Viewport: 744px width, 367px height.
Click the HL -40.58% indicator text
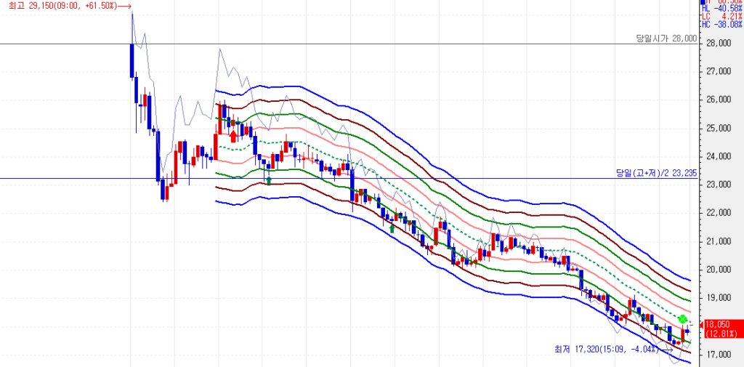pos(721,8)
